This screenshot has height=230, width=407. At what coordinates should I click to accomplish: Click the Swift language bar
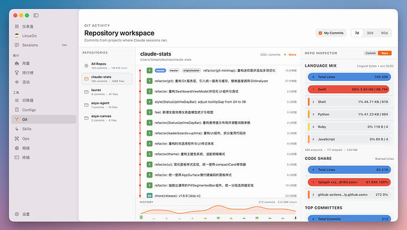coord(349,89)
